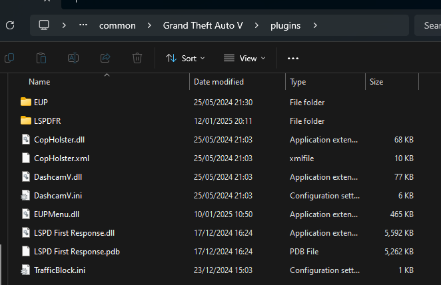
Task: Sort files by the Size column
Action: point(376,82)
